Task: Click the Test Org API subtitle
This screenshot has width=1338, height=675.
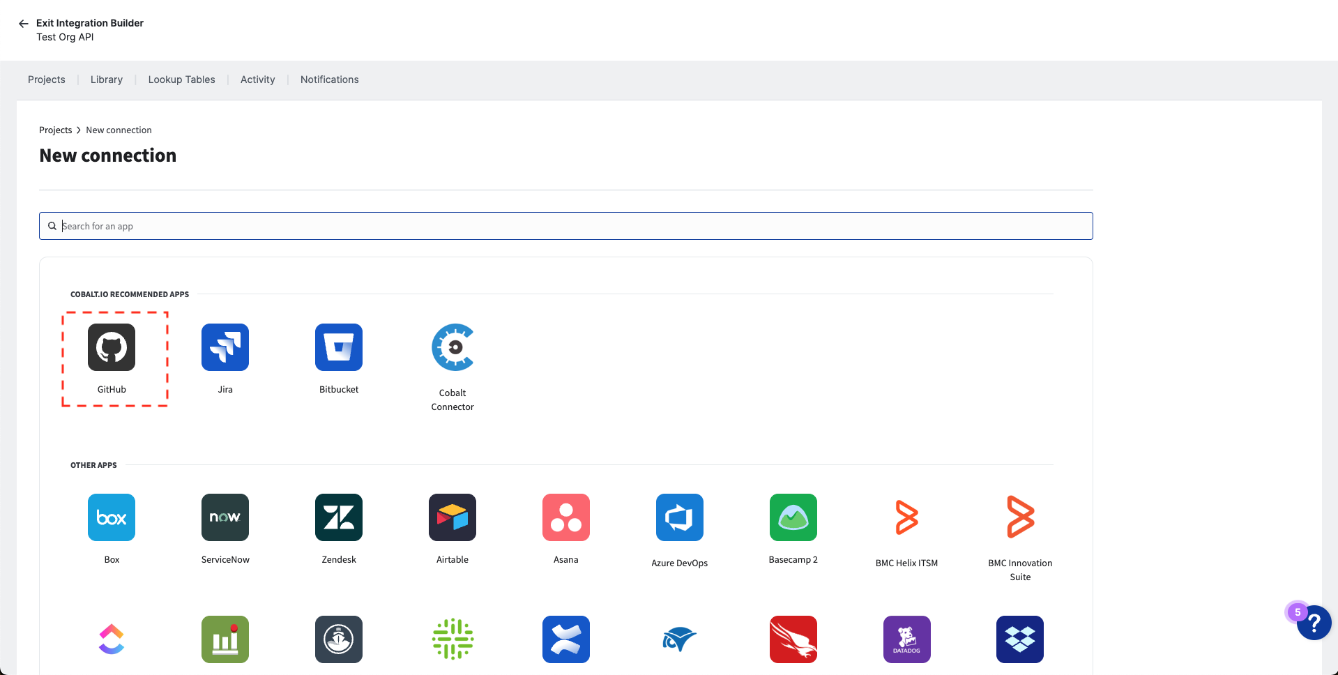Action: coord(65,37)
